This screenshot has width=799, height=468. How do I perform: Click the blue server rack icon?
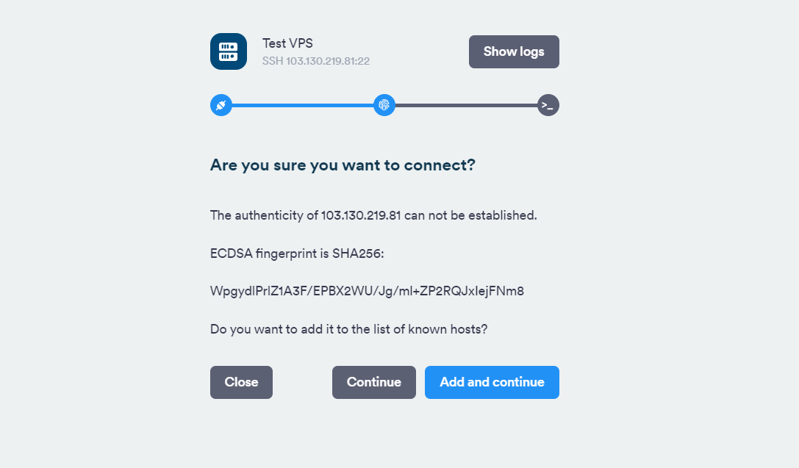point(229,51)
